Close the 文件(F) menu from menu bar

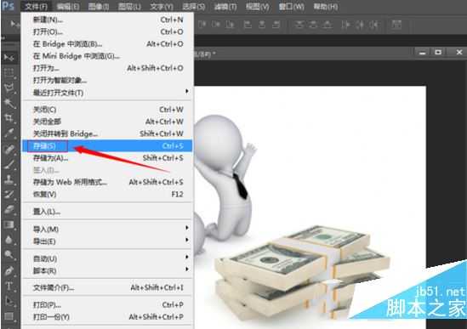pos(36,6)
